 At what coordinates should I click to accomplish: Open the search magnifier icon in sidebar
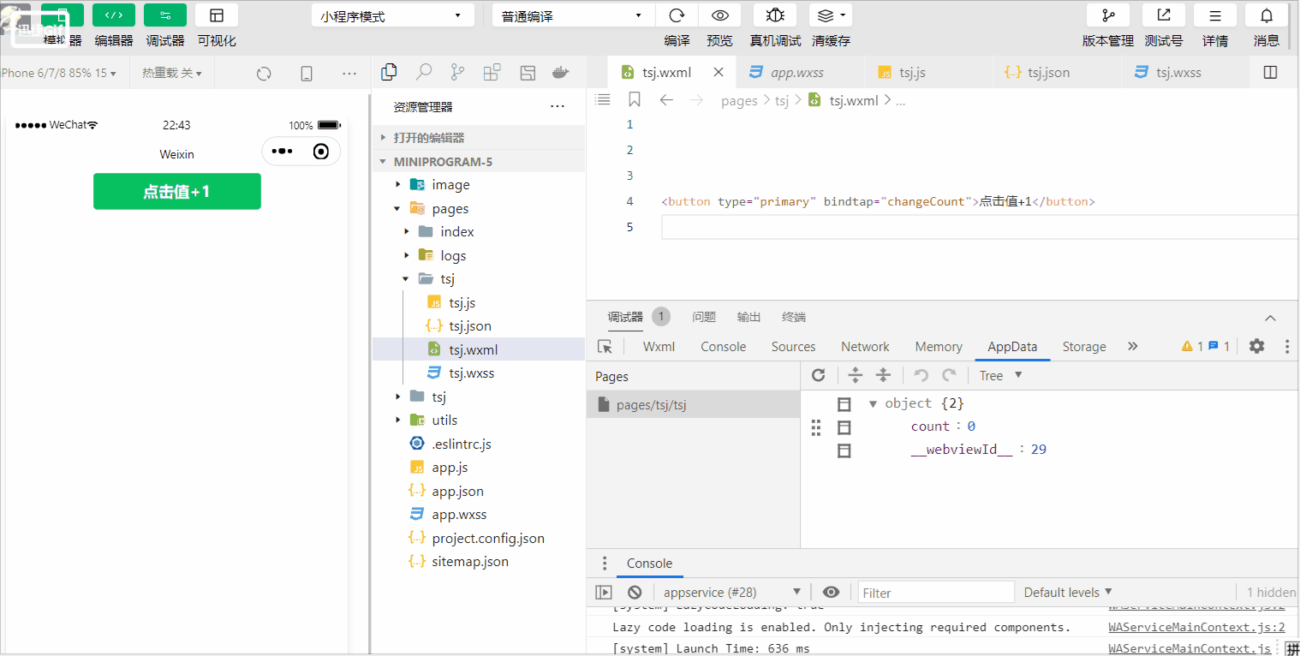(423, 72)
